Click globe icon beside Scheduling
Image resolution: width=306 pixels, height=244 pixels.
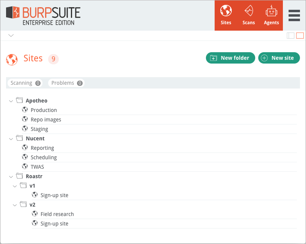pyautogui.click(x=25, y=157)
